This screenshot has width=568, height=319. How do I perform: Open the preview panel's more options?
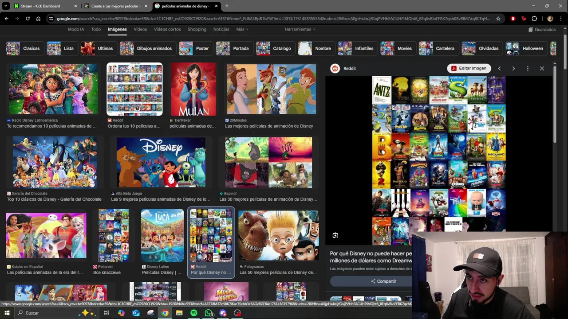click(x=528, y=69)
